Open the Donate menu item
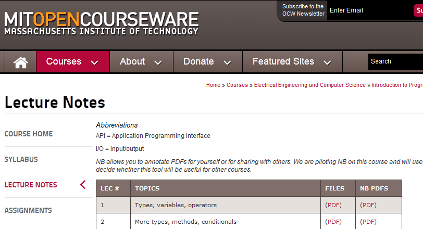 tap(198, 61)
